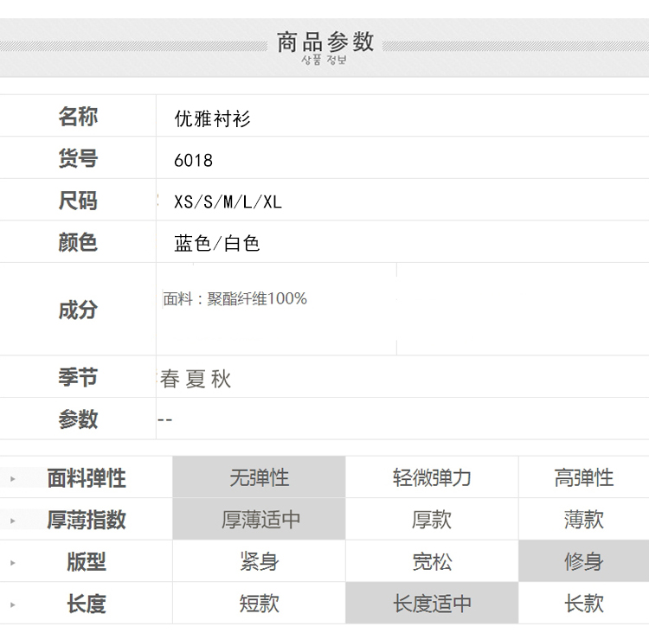Choose the highlighted 长度适中 option

click(x=432, y=604)
